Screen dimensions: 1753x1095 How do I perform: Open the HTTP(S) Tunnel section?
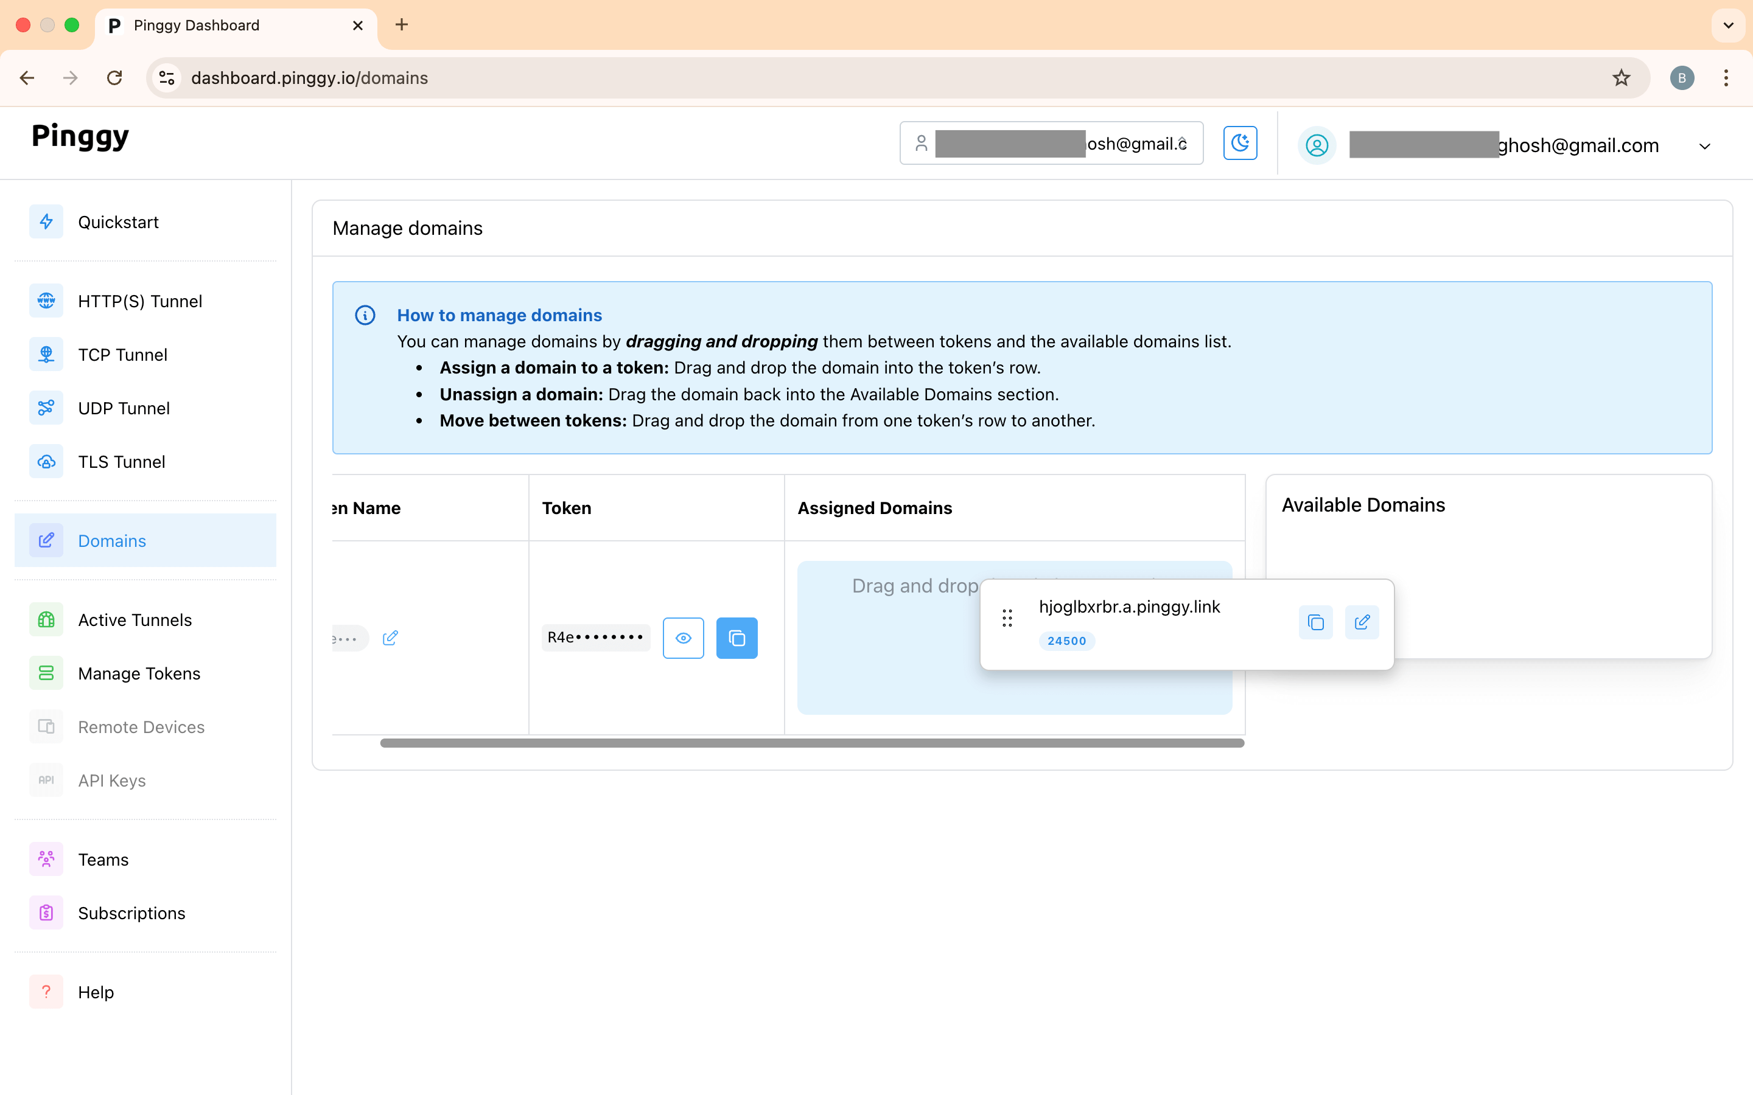[x=140, y=301]
